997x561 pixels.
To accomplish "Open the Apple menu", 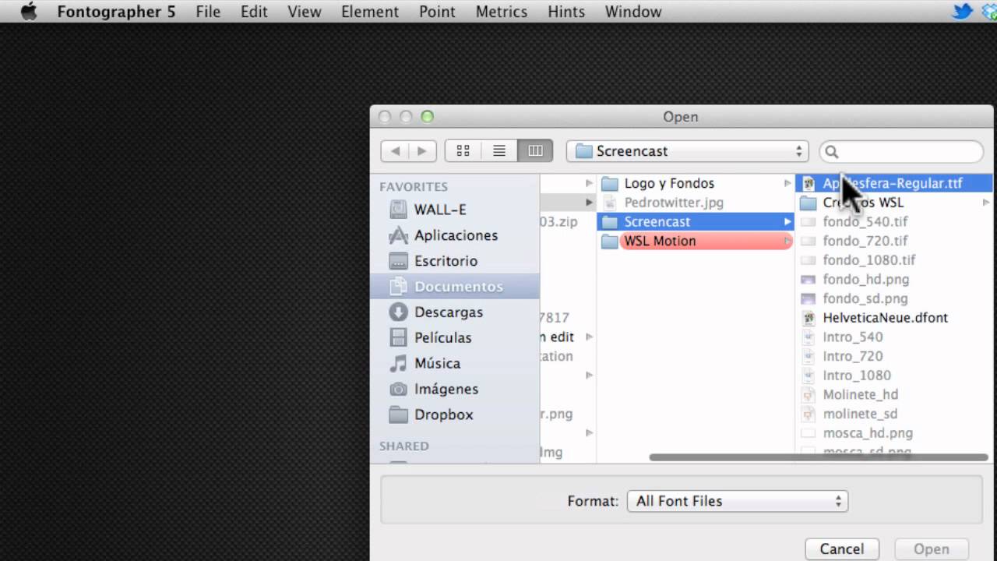I will [29, 12].
